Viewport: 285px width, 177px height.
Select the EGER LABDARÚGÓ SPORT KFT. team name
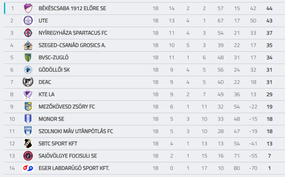(x=74, y=168)
